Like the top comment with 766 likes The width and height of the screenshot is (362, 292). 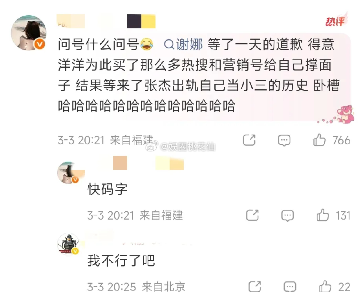click(319, 140)
